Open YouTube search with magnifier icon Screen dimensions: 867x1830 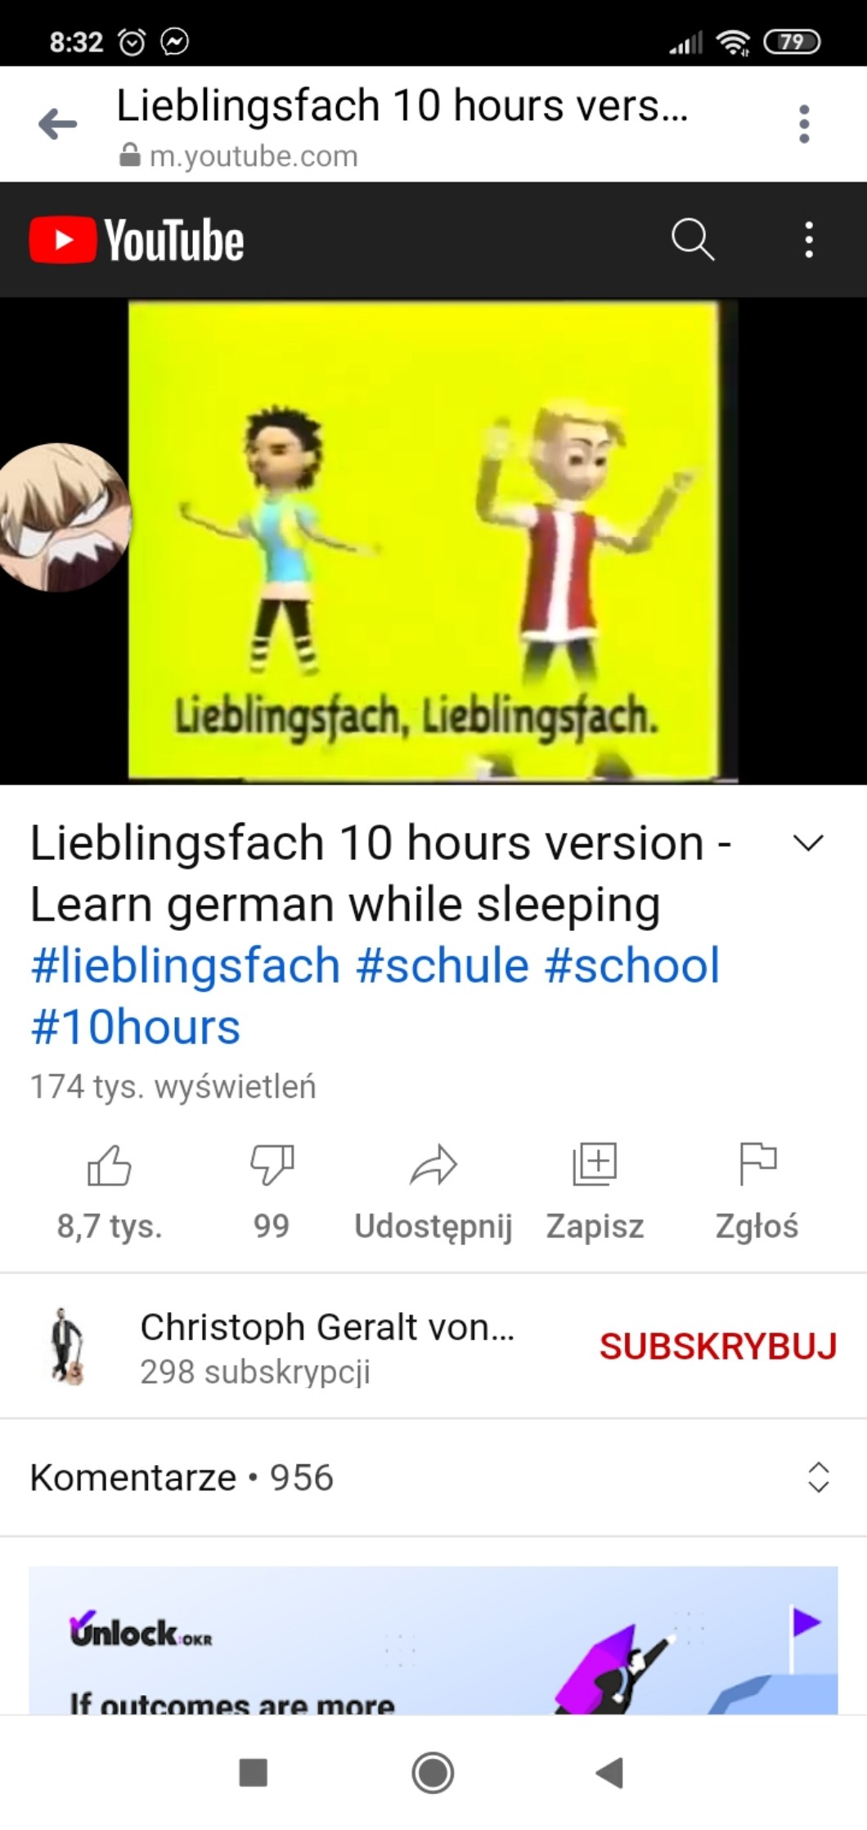click(693, 240)
